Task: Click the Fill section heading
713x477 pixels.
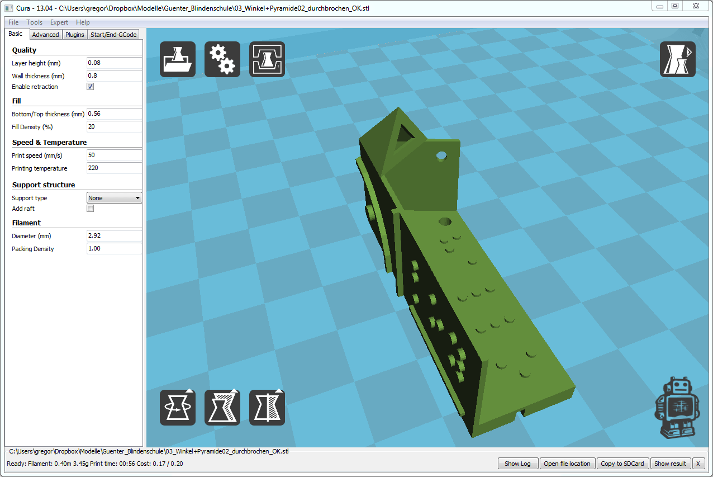Action: pos(16,101)
